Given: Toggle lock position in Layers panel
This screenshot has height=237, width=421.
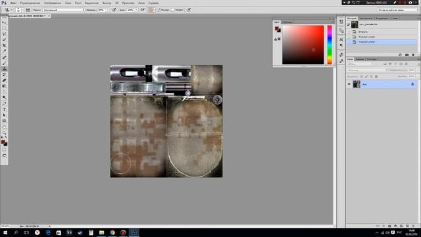Looking at the screenshot, I should 371,76.
